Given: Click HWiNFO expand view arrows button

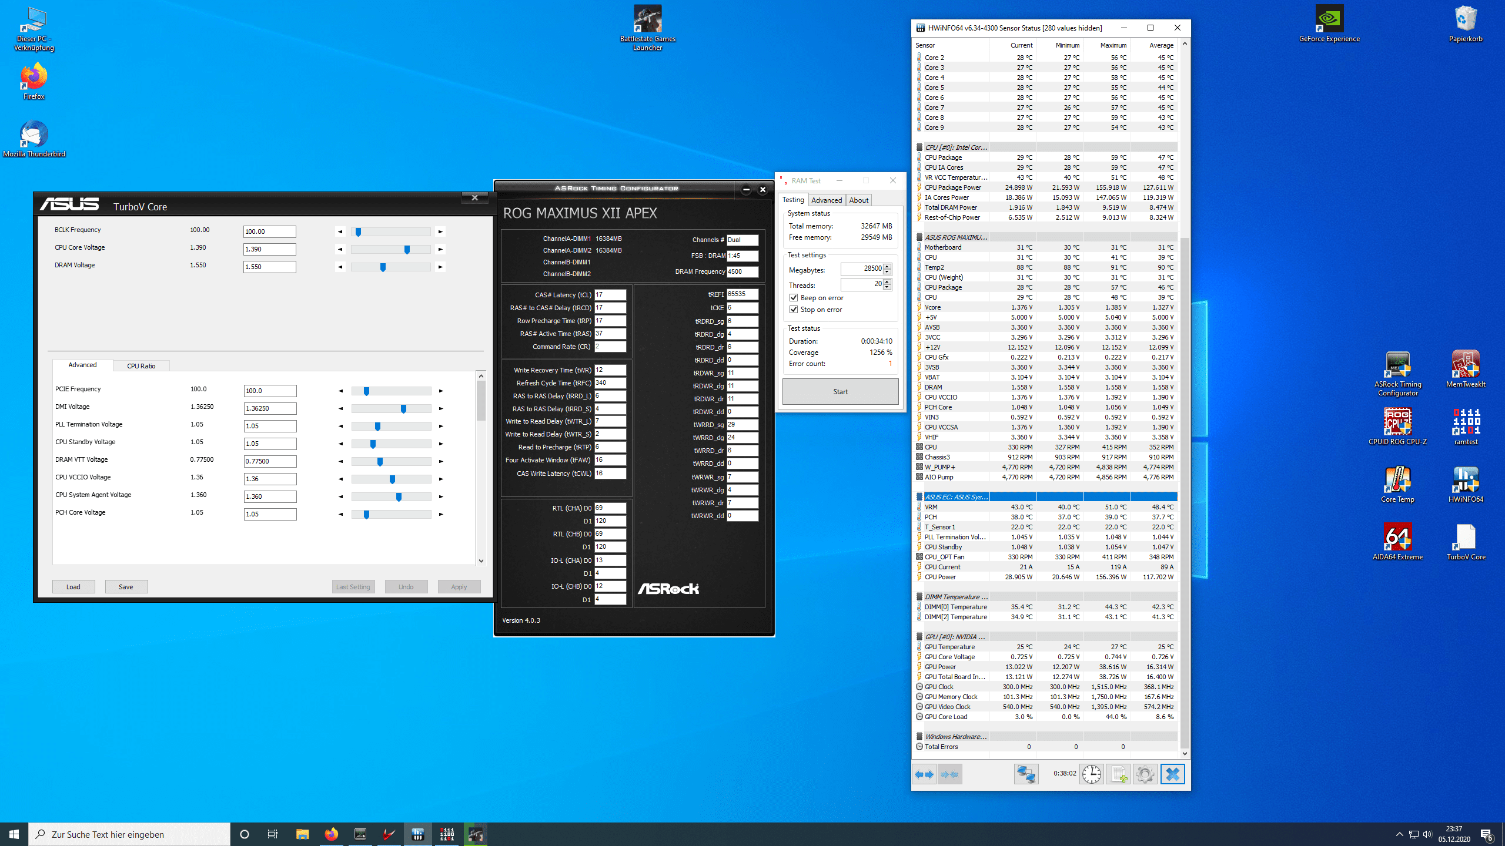Looking at the screenshot, I should 924,774.
